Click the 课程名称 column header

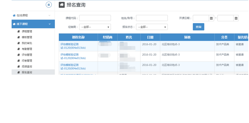(78, 37)
